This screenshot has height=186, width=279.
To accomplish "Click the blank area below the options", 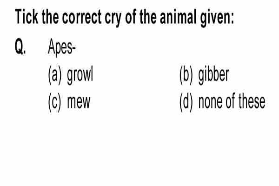I will [139, 150].
